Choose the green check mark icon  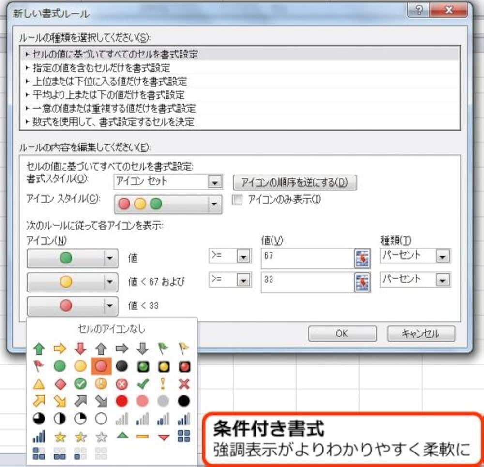(x=142, y=384)
